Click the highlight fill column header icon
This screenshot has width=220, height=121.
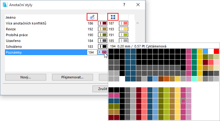pos(113,17)
